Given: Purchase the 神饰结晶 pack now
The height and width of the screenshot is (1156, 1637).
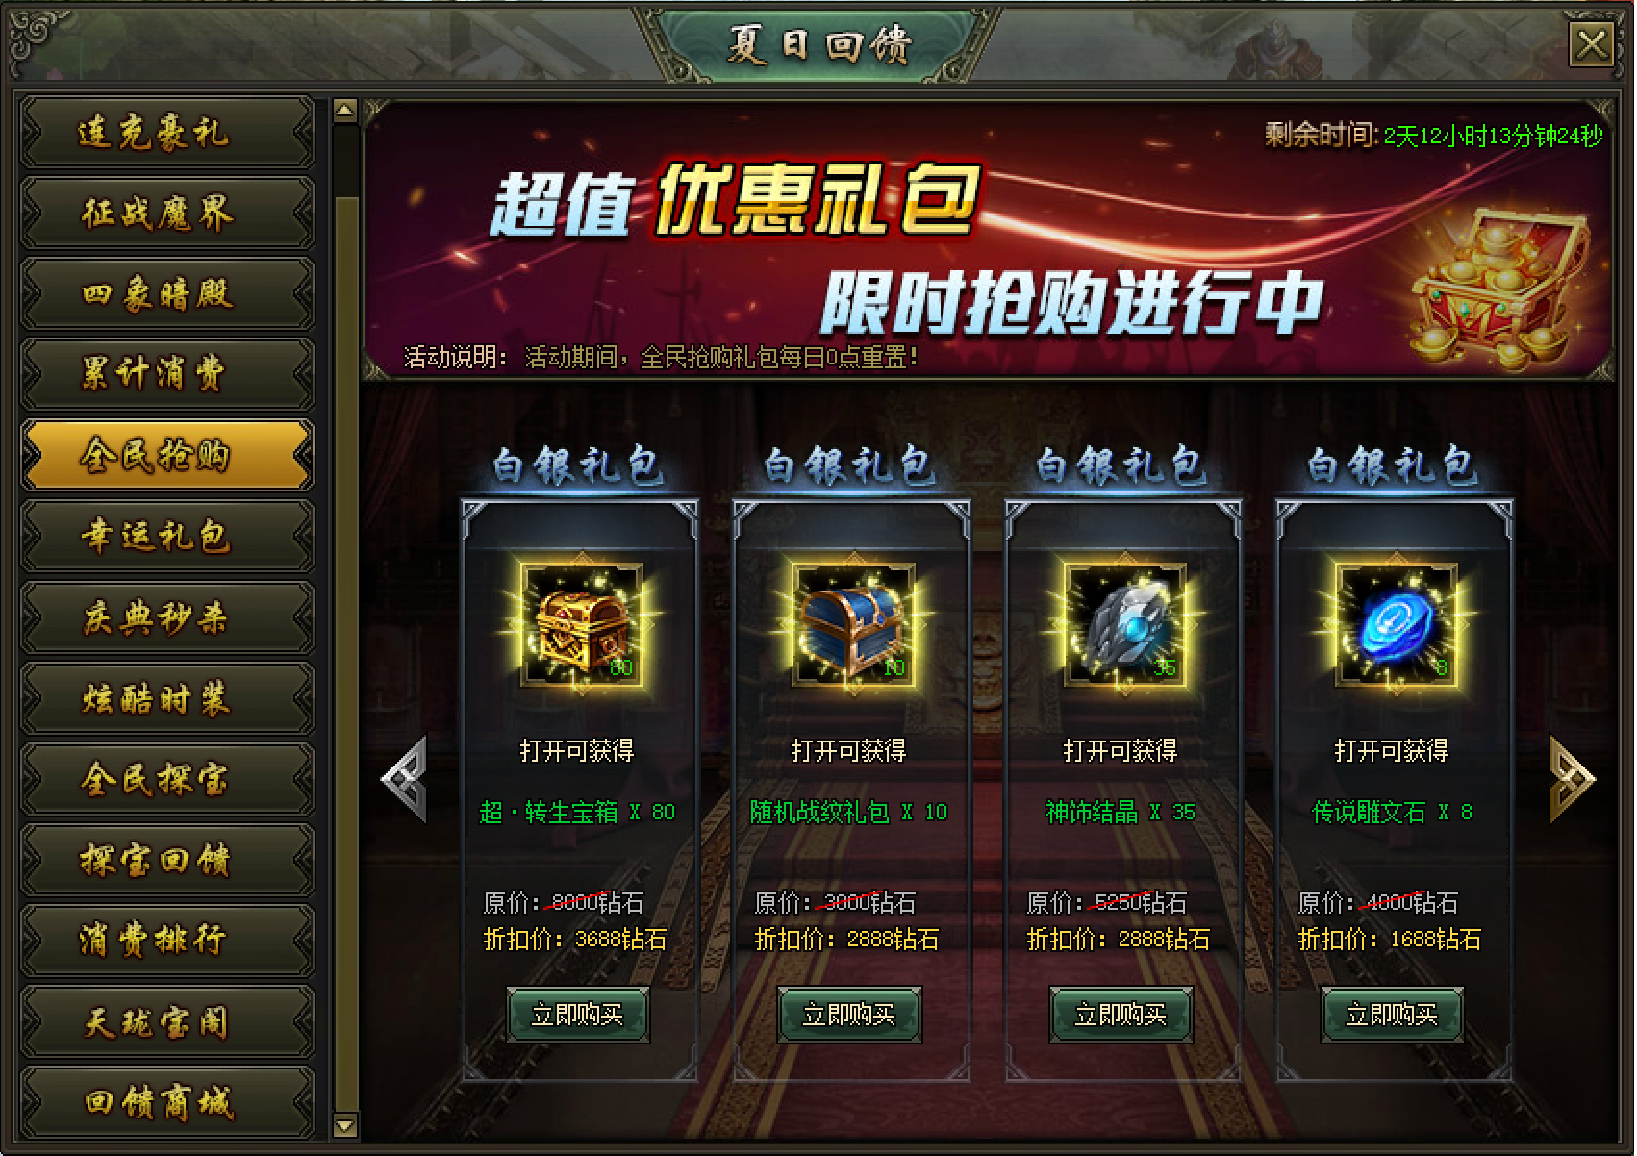Looking at the screenshot, I should click(1121, 1015).
